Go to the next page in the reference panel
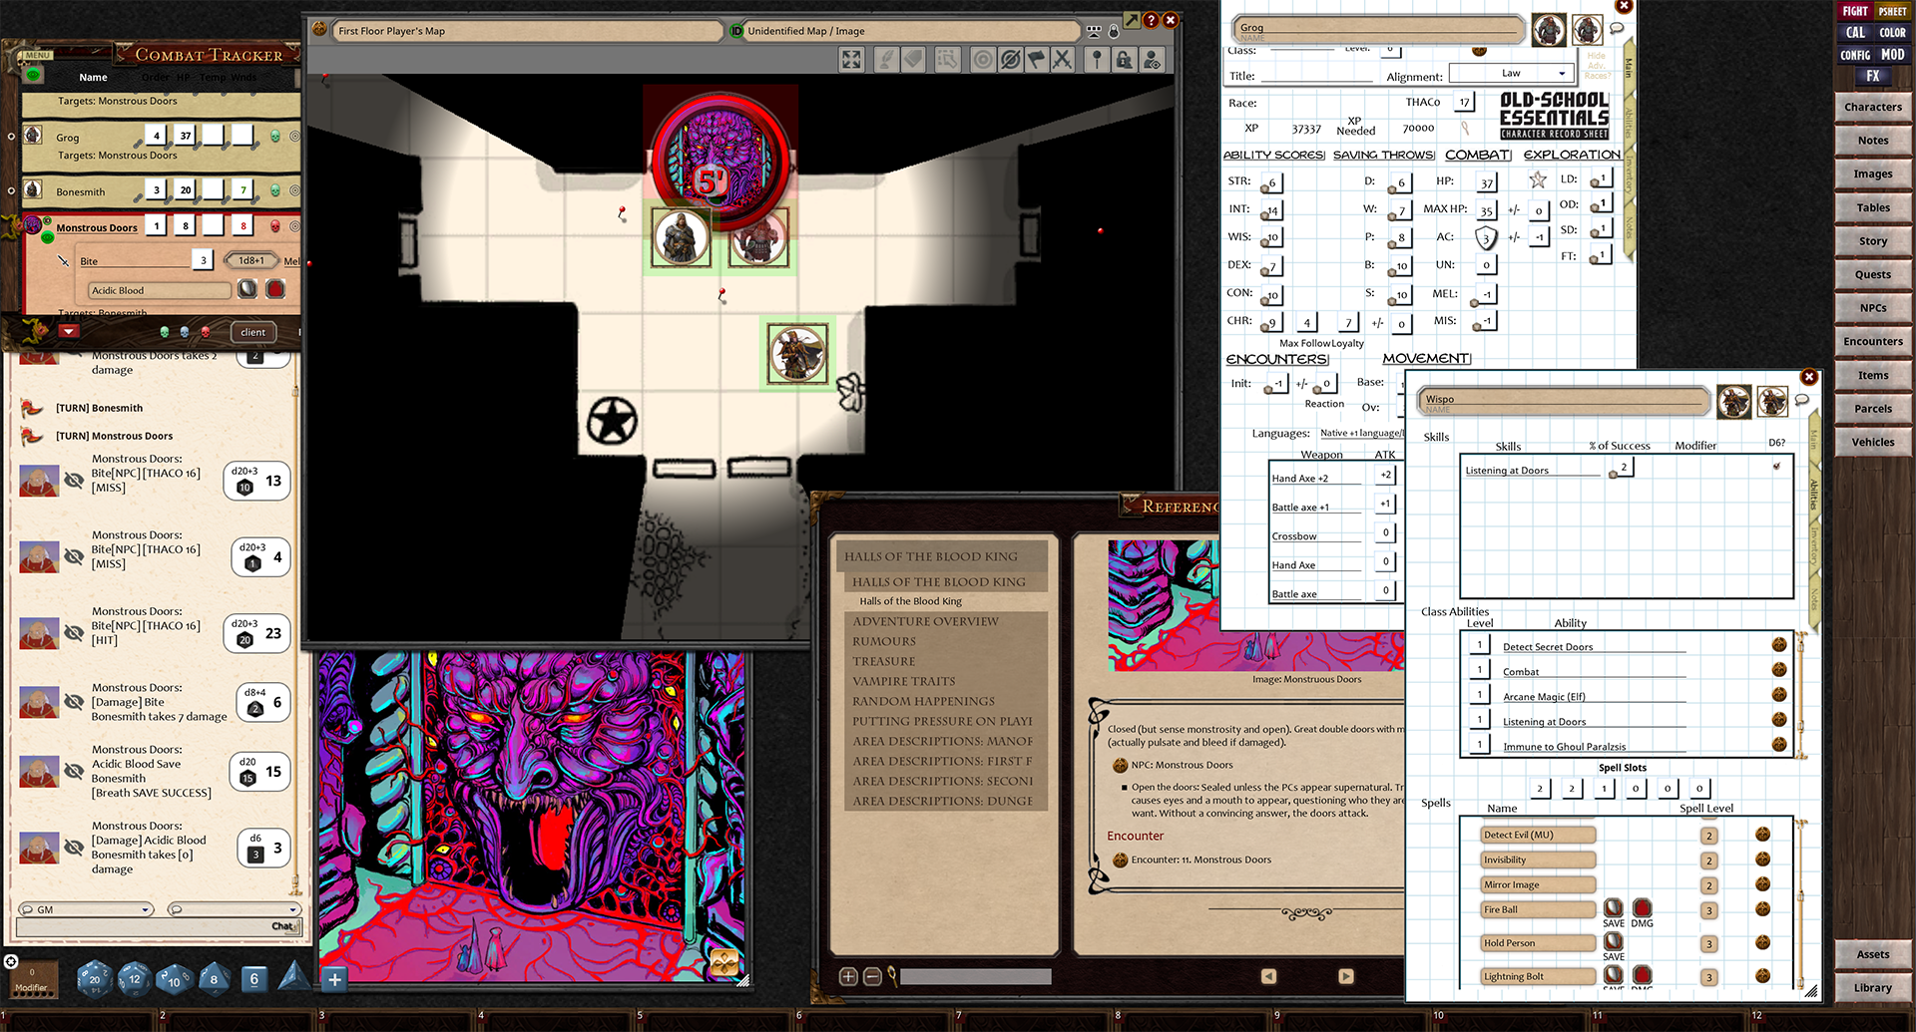Viewport: 1916px width, 1032px height. pos(1345,976)
